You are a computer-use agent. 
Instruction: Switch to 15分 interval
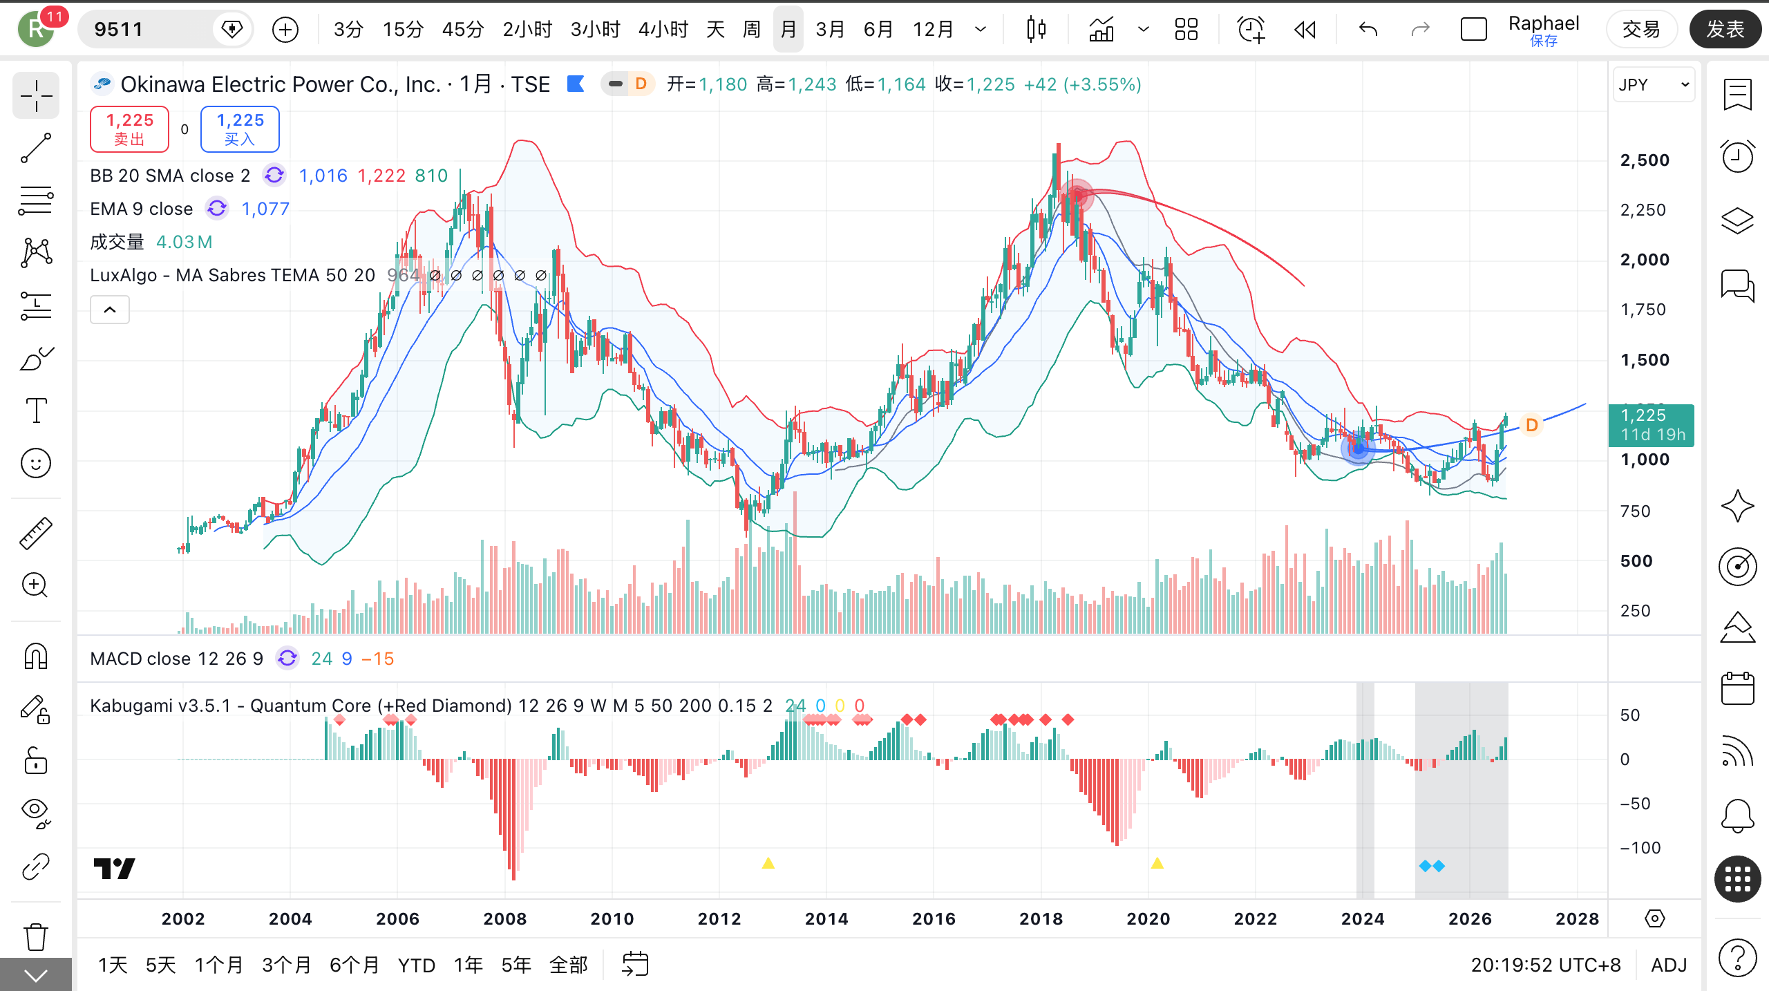pyautogui.click(x=403, y=29)
